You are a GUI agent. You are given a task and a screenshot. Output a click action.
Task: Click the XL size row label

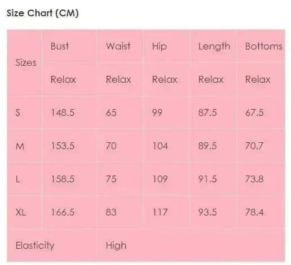coord(20,212)
